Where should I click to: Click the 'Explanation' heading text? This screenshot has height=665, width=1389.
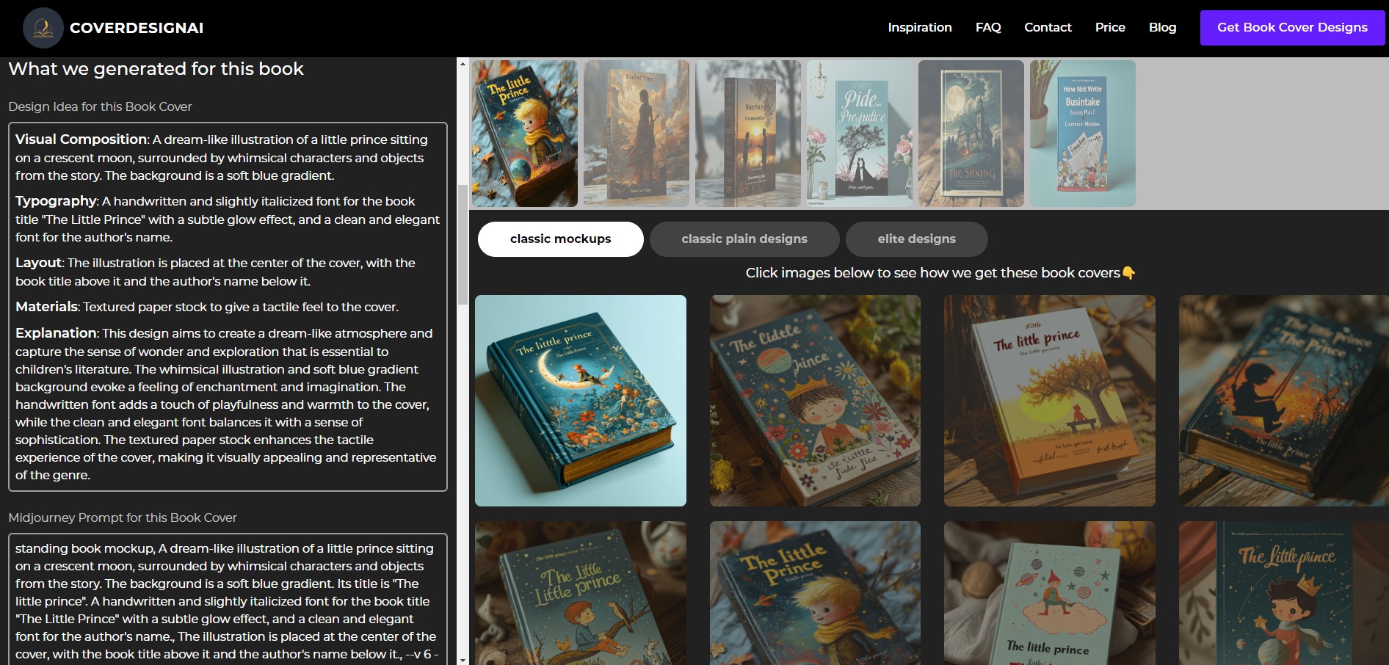pos(56,333)
